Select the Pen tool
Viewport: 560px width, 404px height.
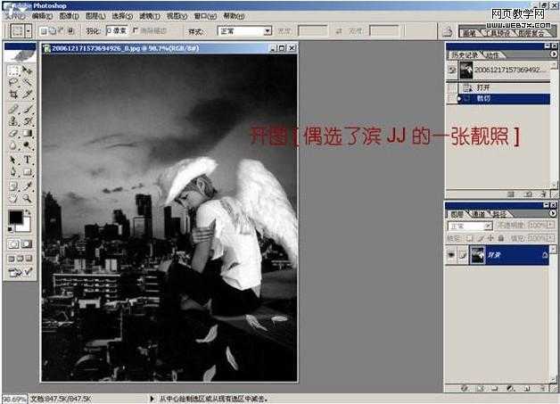pyautogui.click(x=13, y=172)
